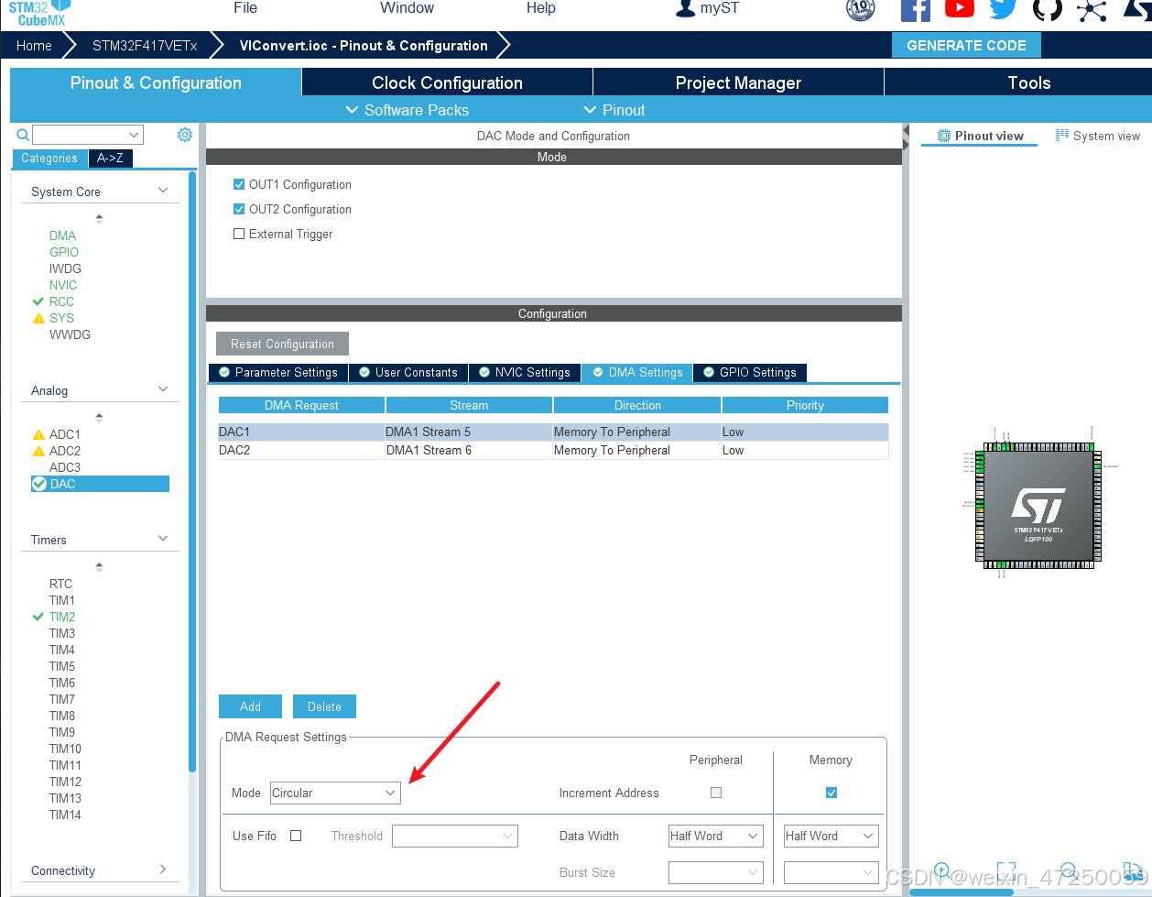Expand the Pinout menu

(614, 110)
